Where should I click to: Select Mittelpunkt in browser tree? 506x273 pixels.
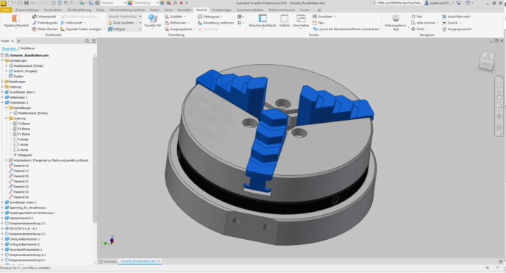[x=23, y=155]
